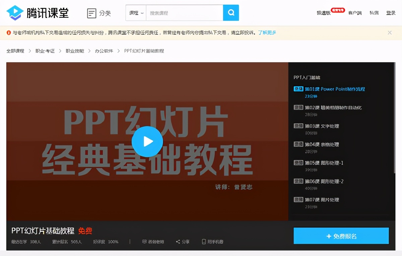Open the 课程 search type dropdown
This screenshot has height=256, width=402.
point(135,12)
